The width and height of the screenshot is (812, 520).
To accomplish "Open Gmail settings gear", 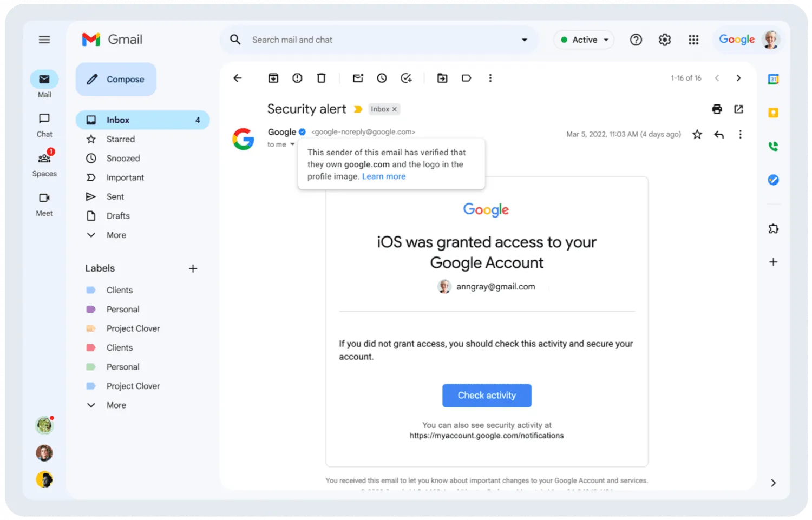I will coord(665,40).
